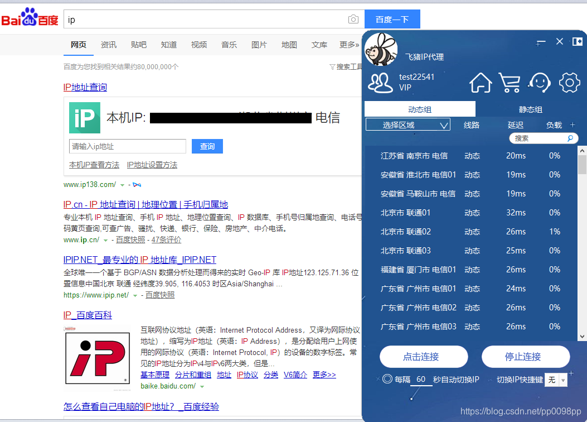Select the 广东省 广州市 电信03 server row

coord(471,327)
